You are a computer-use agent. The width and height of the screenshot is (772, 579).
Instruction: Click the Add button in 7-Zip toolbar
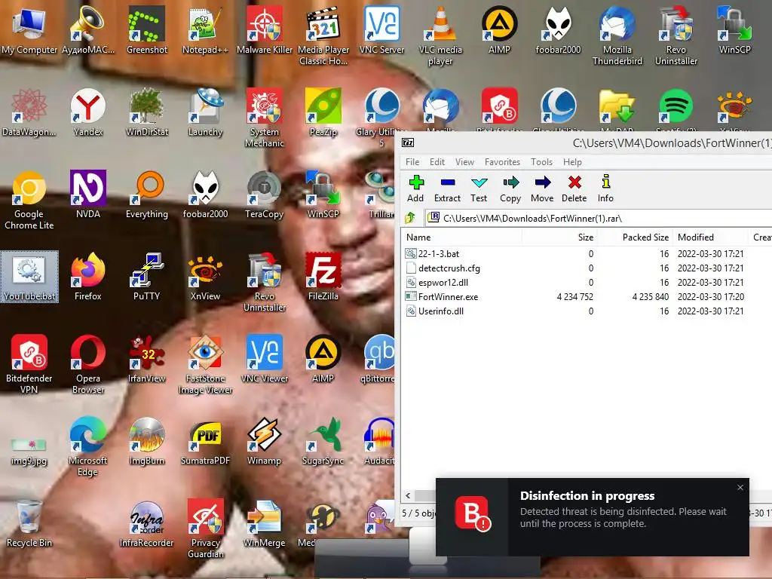click(415, 189)
